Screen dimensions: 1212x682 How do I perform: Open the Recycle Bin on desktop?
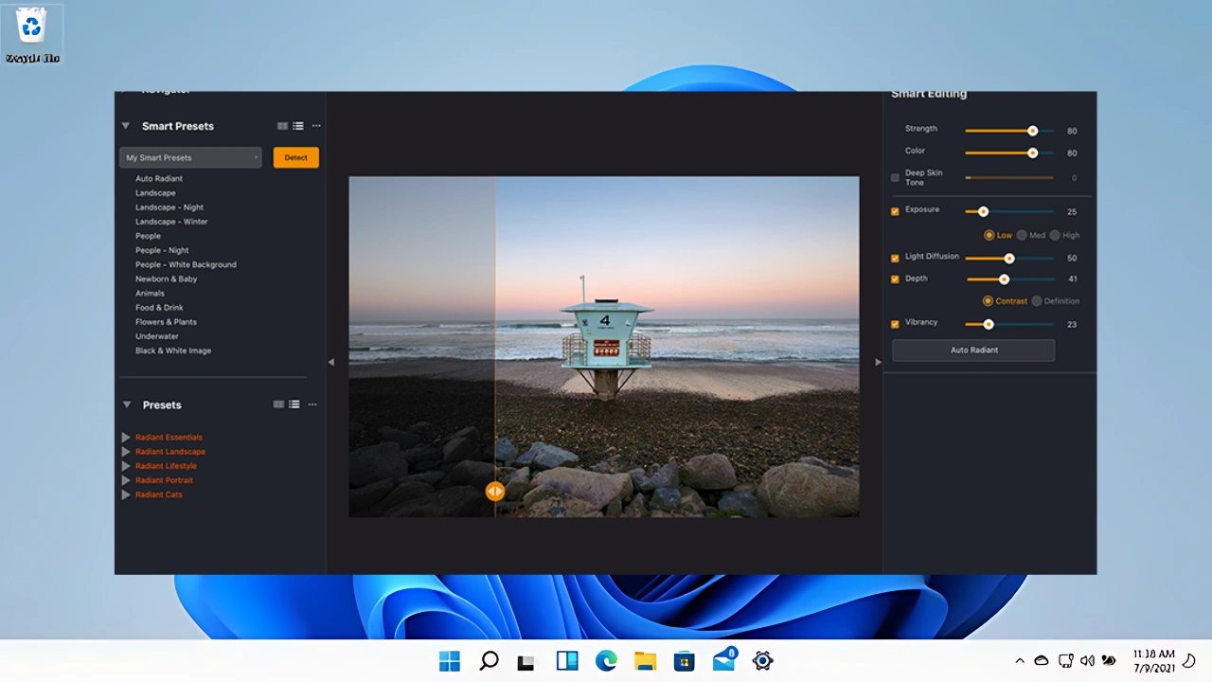(x=32, y=35)
